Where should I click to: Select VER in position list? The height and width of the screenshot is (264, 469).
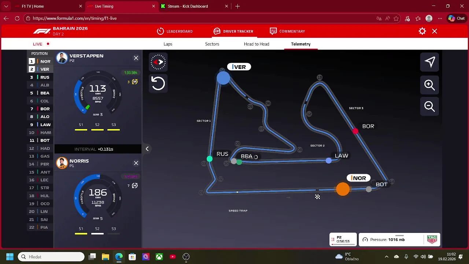pos(41,69)
